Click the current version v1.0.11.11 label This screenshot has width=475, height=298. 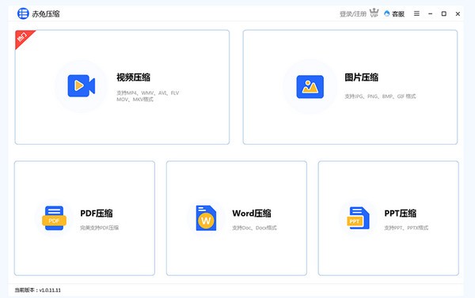pyautogui.click(x=38, y=290)
